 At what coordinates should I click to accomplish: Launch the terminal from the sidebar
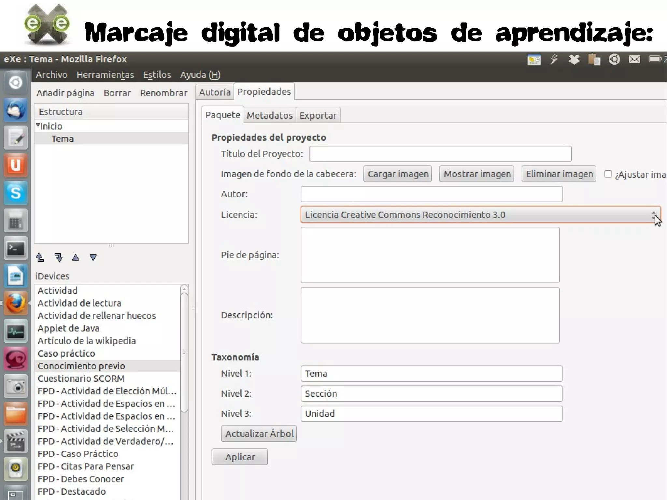coord(15,249)
